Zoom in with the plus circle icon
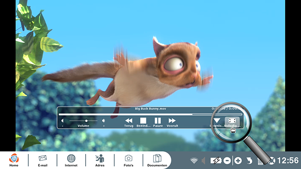 click(238, 161)
